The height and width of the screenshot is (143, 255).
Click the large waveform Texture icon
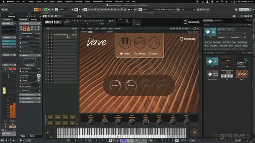pyautogui.click(x=140, y=43)
